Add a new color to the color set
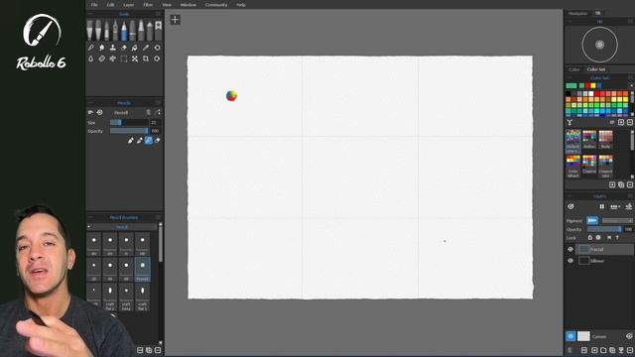635x357 pixels. (621, 122)
